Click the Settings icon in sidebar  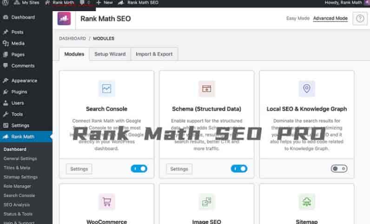[x=6, y=125]
